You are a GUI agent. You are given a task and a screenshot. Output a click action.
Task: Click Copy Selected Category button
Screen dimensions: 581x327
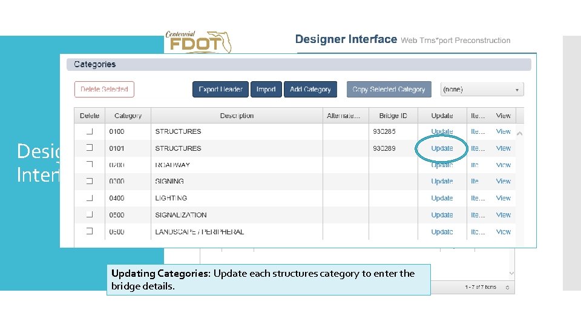389,90
